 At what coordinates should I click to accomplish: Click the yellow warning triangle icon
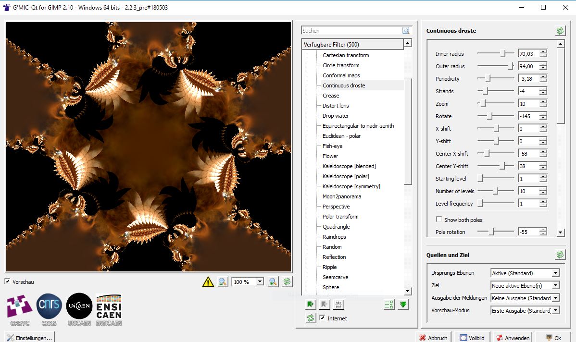tap(208, 282)
